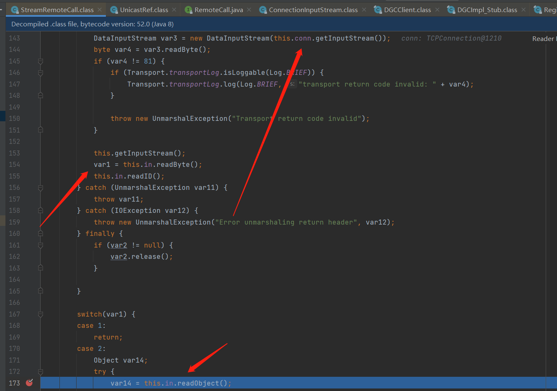Click readID() on line 155
Image resolution: width=557 pixels, height=391 pixels.
point(144,176)
